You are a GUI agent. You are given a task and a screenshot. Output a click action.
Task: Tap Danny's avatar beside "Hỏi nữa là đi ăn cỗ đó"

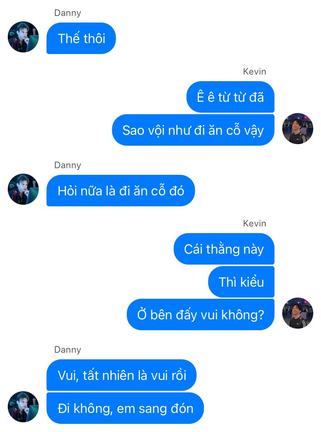(23, 189)
